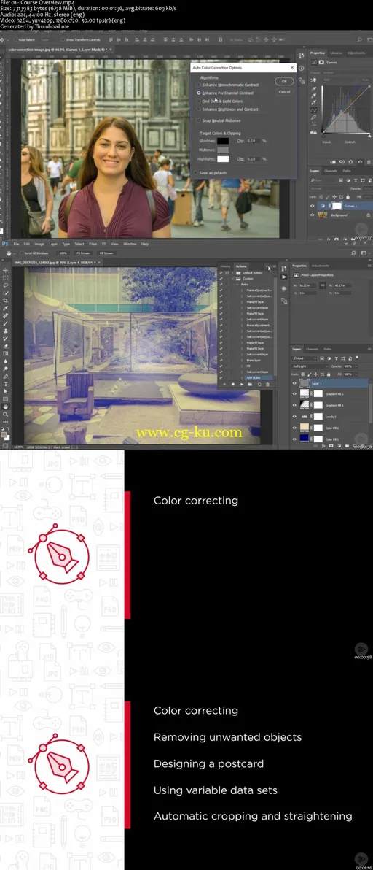Expand the Add Noise action step
The height and width of the screenshot is (870, 373).
click(x=242, y=378)
